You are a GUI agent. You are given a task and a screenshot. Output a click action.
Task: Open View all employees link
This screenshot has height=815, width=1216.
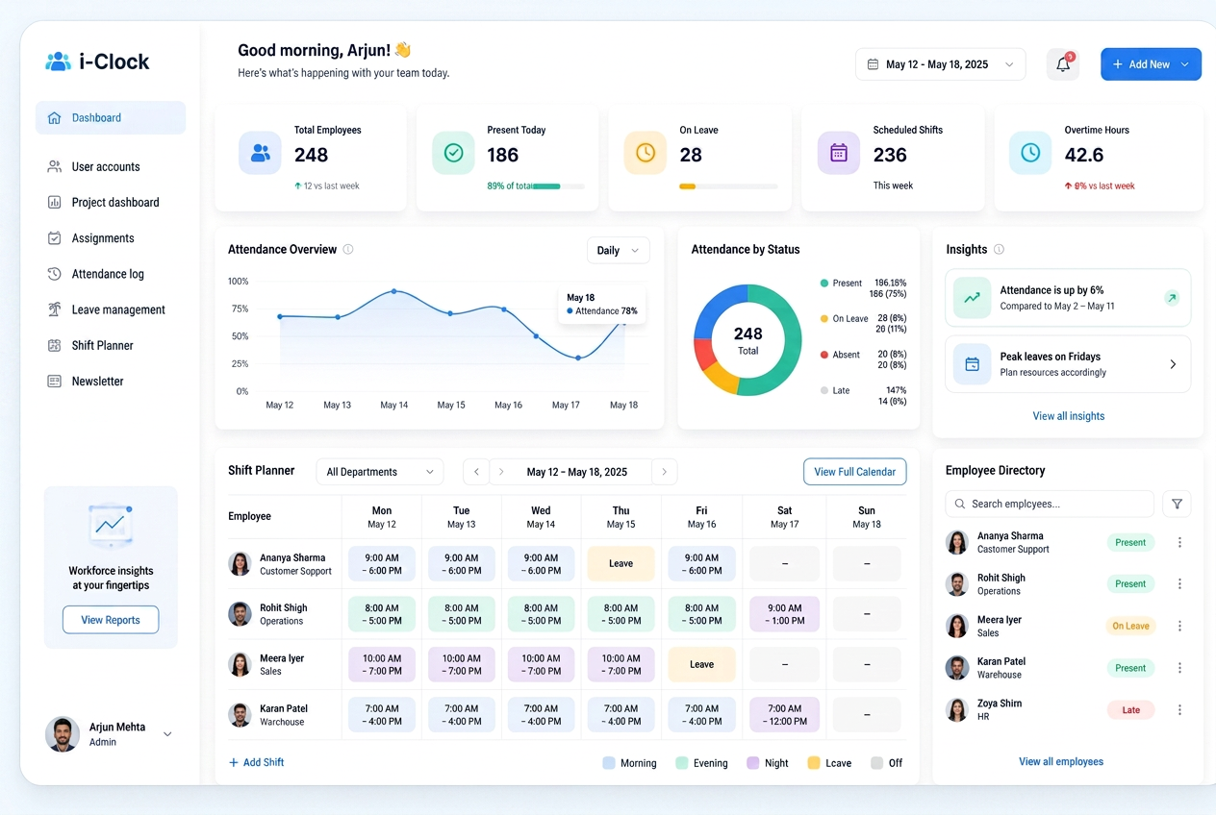pos(1061,761)
